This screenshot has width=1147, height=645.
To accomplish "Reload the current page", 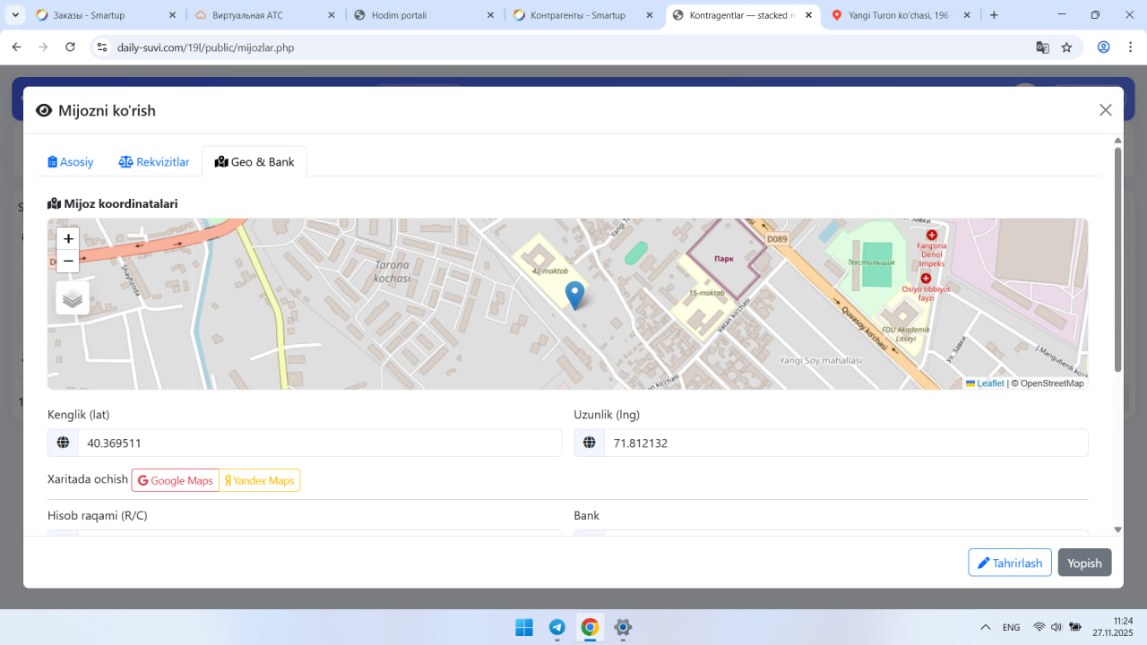I will coord(71,47).
